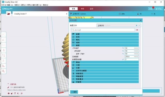Click the pencil icon beside 较慢层的数量
This screenshot has width=165, height=97.
coord(123,59)
